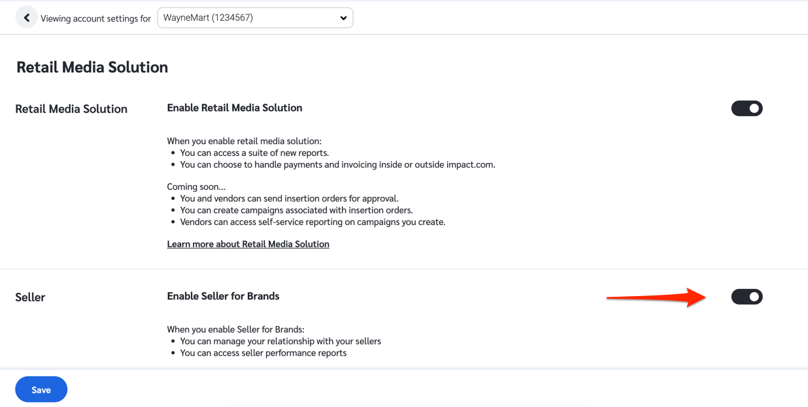Select the Retail Media Solution section label
Screen dimensions: 808x407
point(71,109)
